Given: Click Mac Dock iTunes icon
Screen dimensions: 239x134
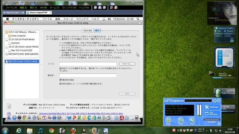Looking at the screenshot, I should (55, 118).
